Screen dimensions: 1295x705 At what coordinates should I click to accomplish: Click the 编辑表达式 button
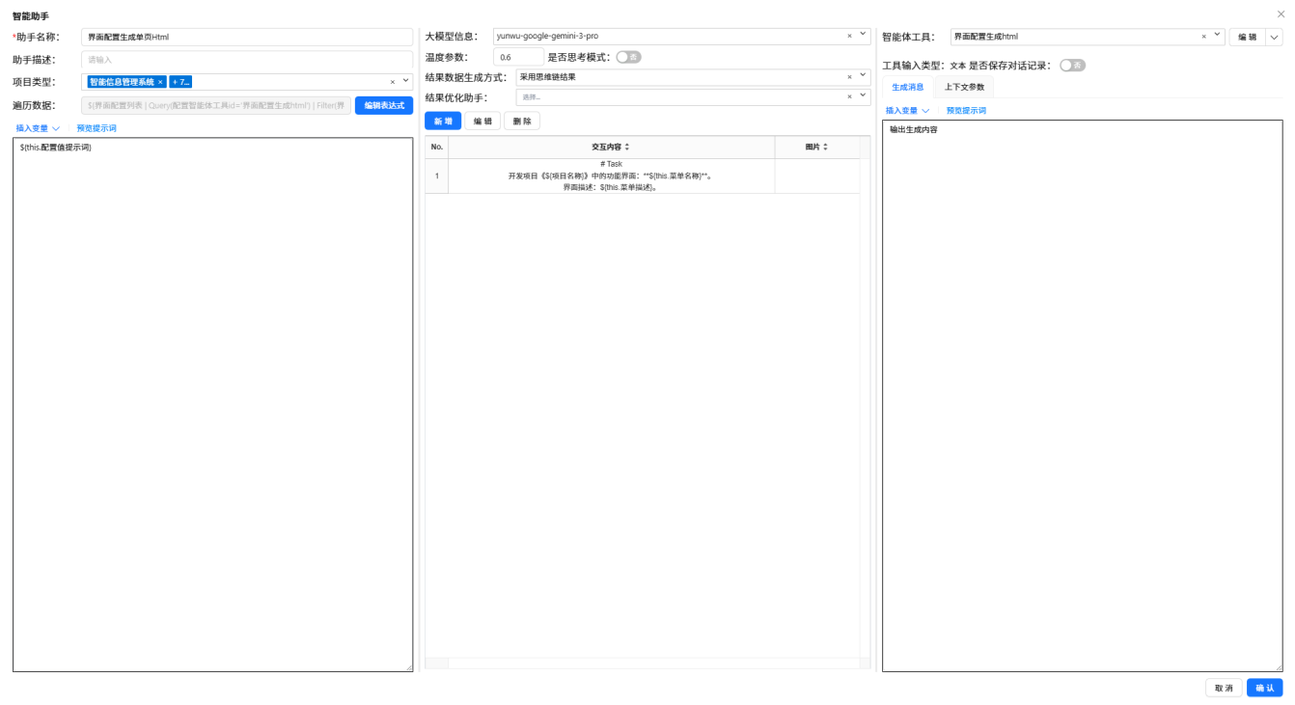tap(384, 105)
